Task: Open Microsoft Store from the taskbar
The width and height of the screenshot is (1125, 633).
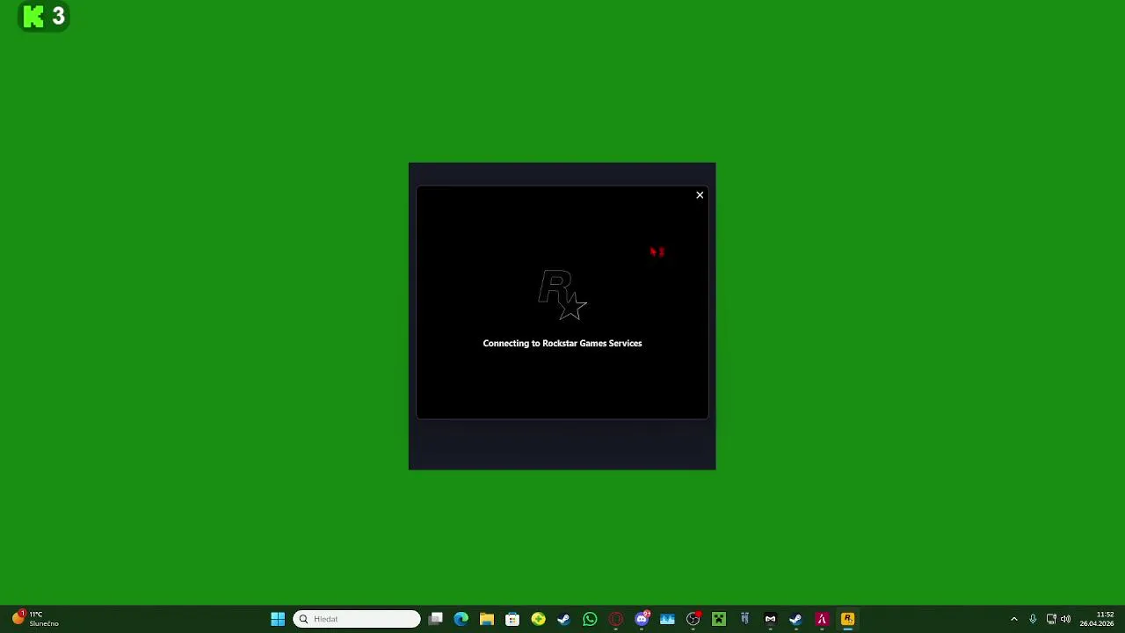Action: 512,619
